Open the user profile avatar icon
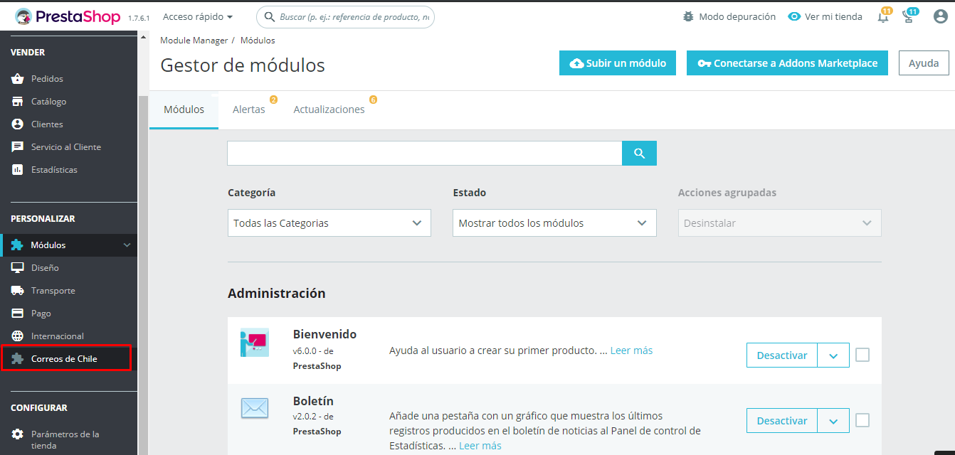Screen dimensions: 955x455 (x=941, y=16)
